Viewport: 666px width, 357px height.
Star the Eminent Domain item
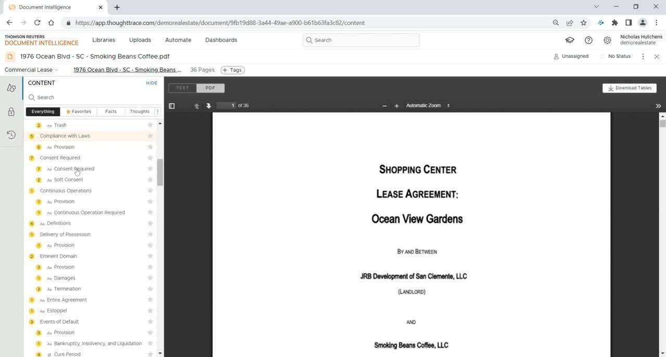click(150, 256)
